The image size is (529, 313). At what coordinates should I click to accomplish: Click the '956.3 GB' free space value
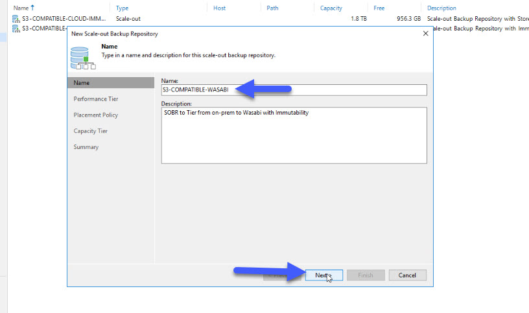pyautogui.click(x=408, y=19)
